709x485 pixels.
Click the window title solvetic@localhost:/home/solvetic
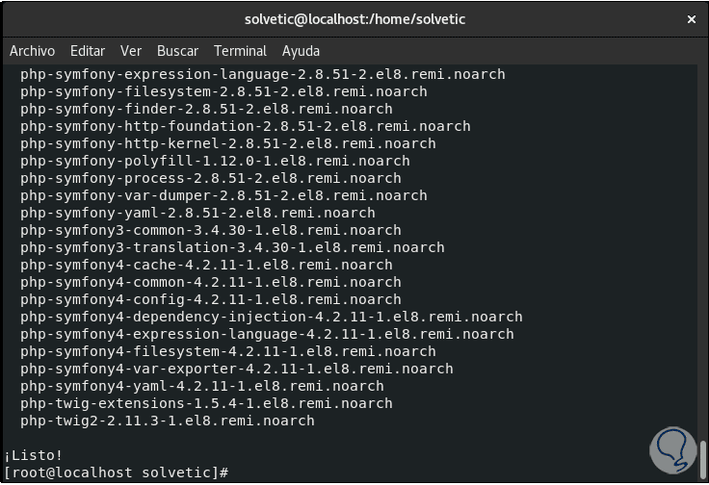pos(354,19)
